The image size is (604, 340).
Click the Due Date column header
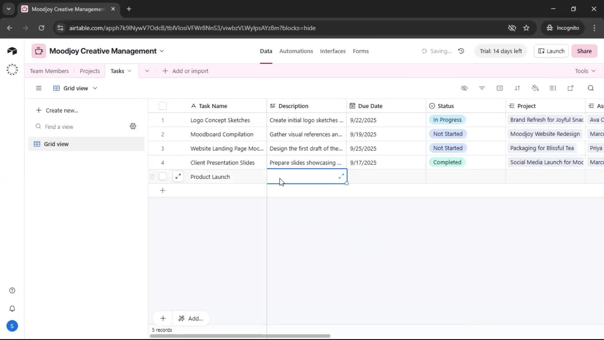pyautogui.click(x=386, y=106)
